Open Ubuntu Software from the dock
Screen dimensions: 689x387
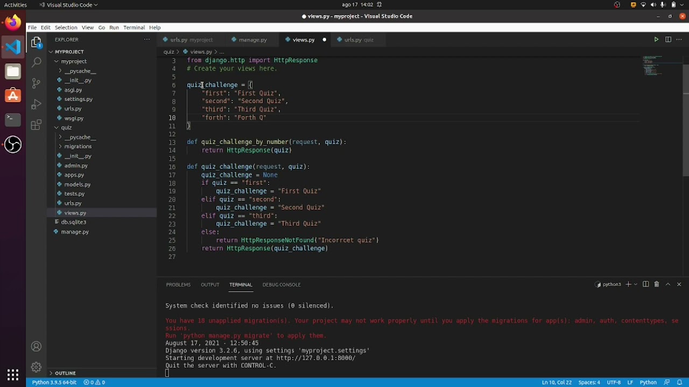[13, 96]
